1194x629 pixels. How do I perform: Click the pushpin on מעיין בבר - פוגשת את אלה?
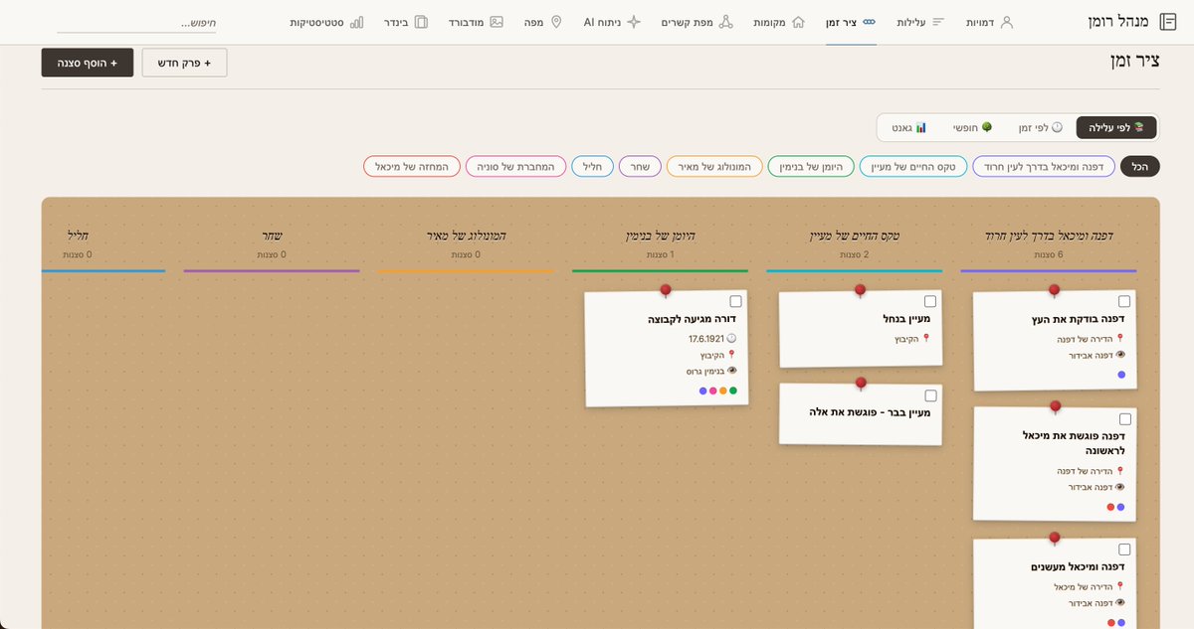861,384
